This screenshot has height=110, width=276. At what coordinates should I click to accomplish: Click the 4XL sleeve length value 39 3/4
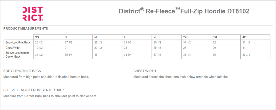point(246,55)
